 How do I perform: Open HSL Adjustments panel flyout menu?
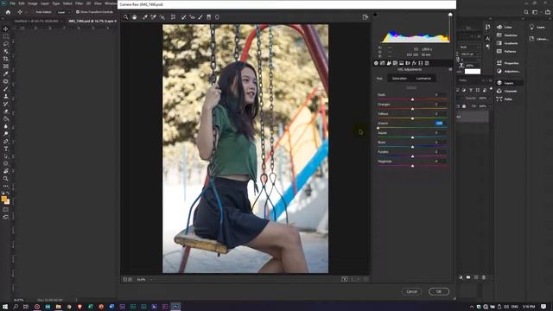(450, 69)
